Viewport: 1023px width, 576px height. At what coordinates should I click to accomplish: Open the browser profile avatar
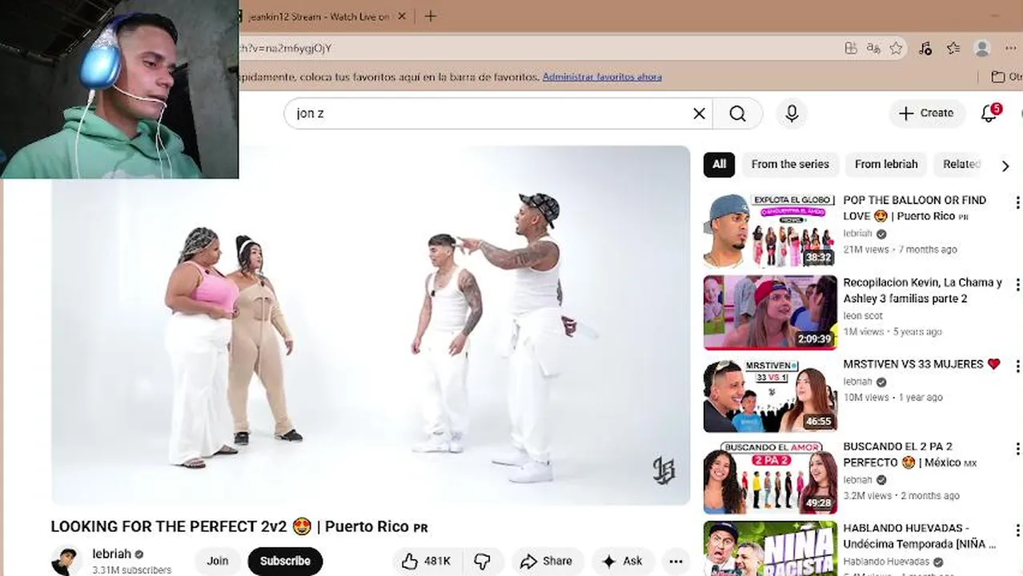[982, 48]
